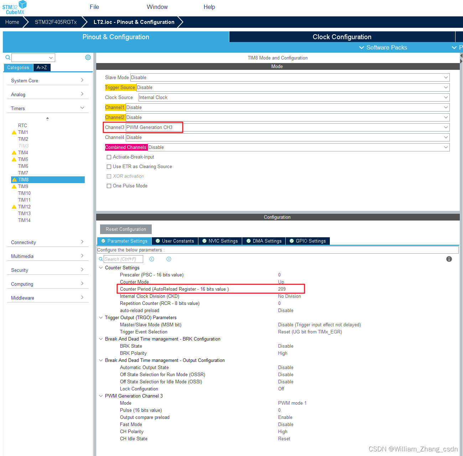This screenshot has height=456, width=463.
Task: Select the A->Z tab
Action: pyautogui.click(x=42, y=67)
